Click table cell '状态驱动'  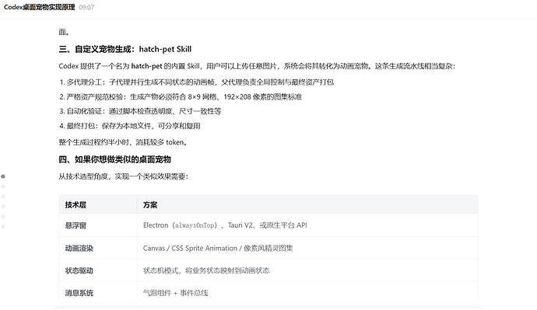click(79, 270)
